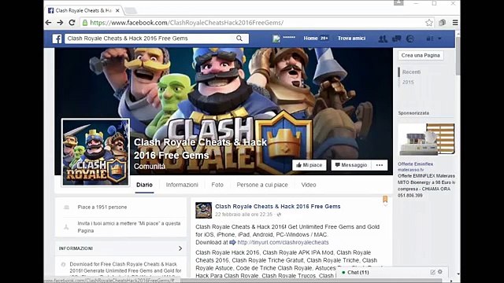Go to the Home link

310,39
